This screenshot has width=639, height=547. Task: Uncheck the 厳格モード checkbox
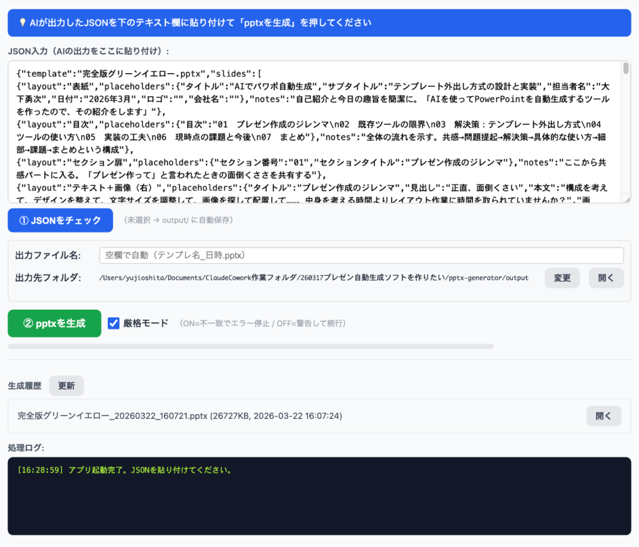tap(114, 323)
